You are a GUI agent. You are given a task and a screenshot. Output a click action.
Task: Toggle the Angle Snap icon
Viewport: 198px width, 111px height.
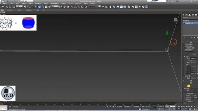point(75,7)
